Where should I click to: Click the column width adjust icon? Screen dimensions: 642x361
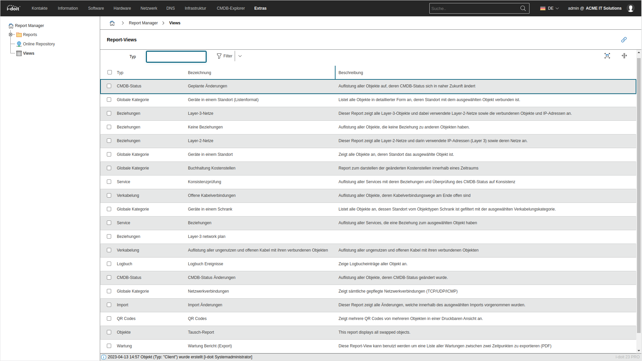tap(624, 56)
